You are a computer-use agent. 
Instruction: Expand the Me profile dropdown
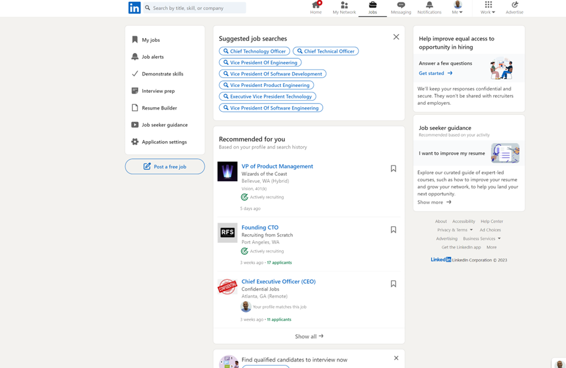(x=458, y=8)
